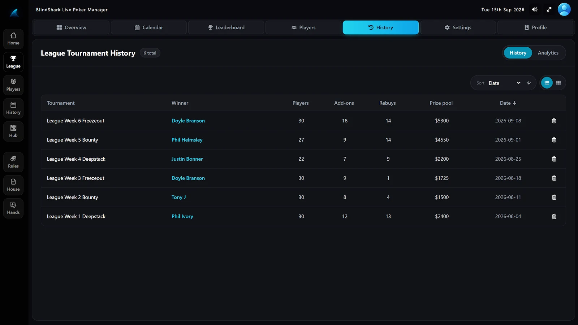Screen dimensions: 578x325
Task: Open the Hands sidebar item
Action: point(13,208)
